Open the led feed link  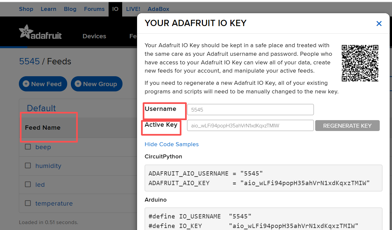[x=40, y=185]
